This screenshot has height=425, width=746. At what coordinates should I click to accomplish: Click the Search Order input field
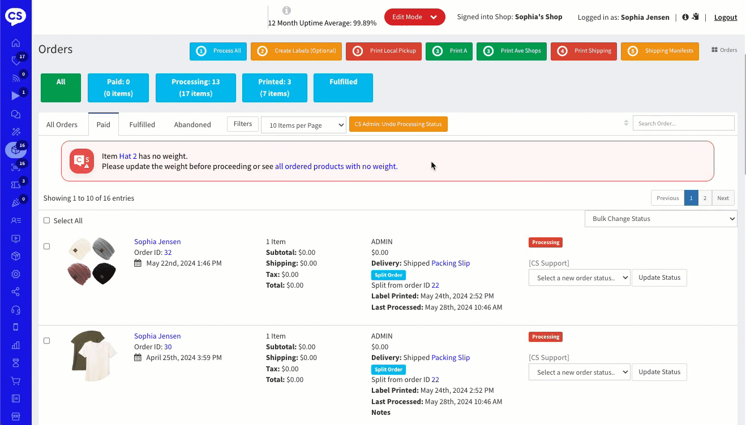(683, 123)
